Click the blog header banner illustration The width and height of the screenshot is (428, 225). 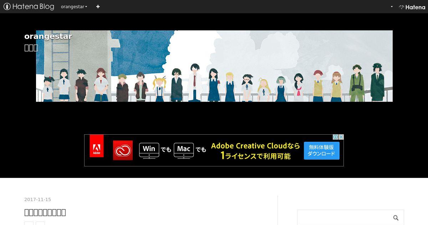(214, 66)
